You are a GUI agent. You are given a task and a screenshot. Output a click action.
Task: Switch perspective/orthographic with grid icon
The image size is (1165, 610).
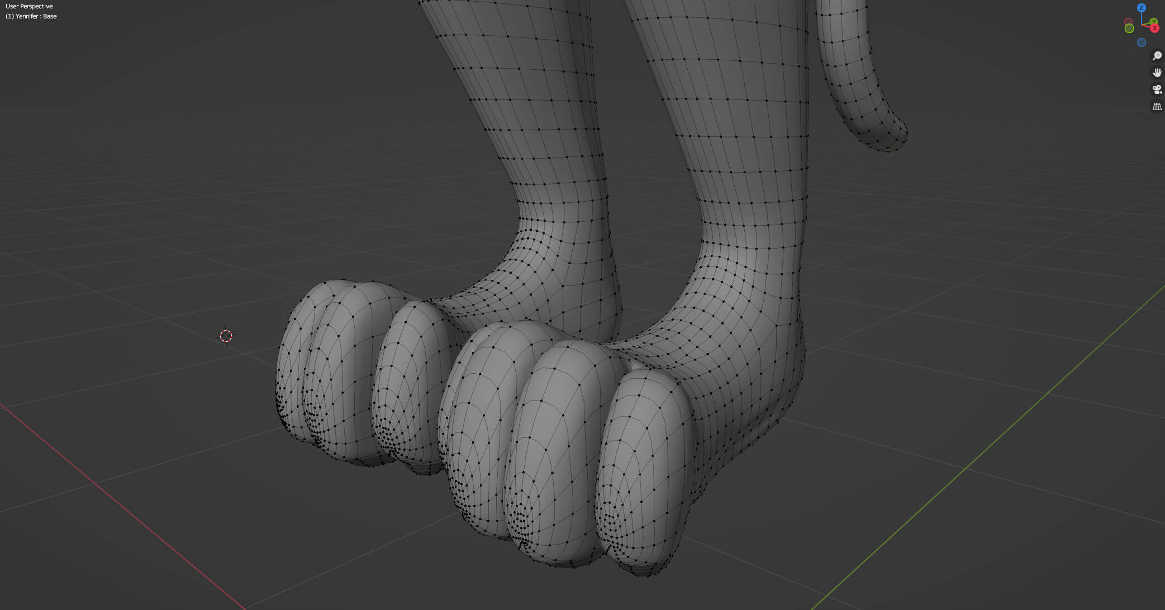pos(1157,106)
